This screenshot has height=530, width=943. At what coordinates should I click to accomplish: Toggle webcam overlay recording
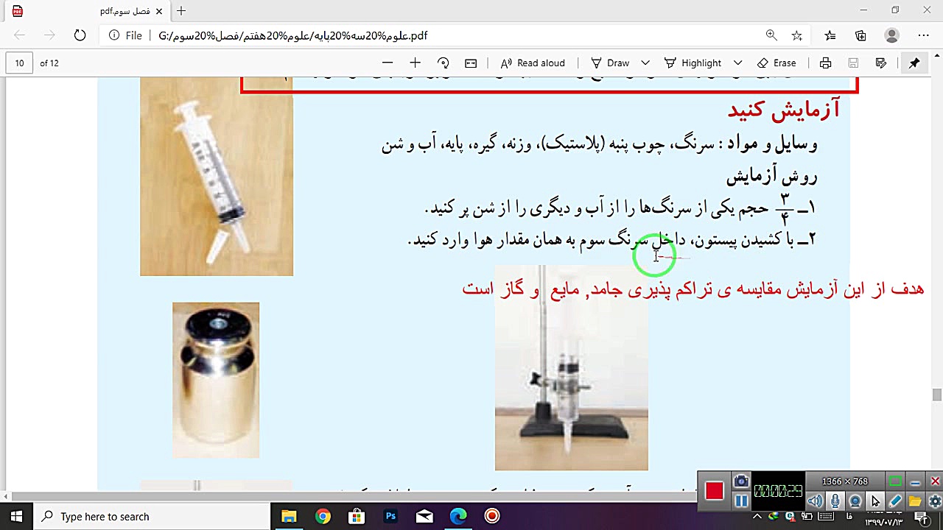(x=855, y=501)
